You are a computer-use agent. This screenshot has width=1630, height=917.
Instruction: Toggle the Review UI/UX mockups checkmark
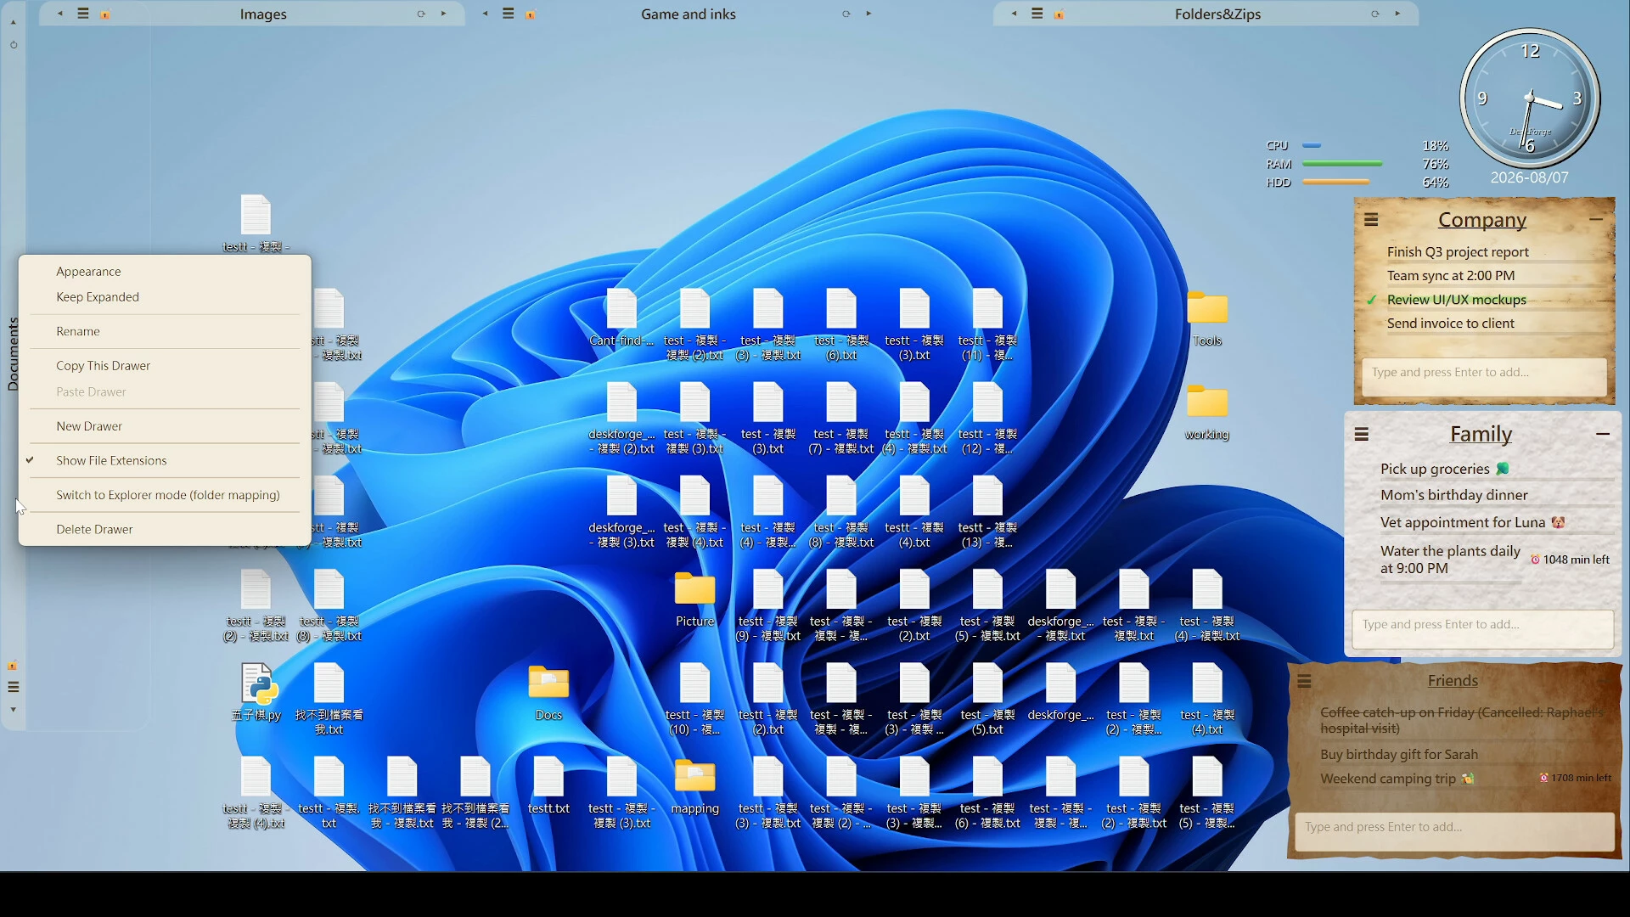coord(1371,300)
